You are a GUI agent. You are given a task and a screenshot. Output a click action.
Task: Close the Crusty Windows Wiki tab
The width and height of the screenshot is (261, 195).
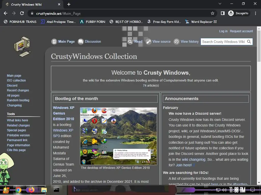[59, 5]
